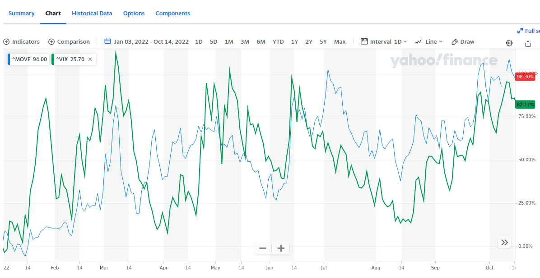Expand chart to full screen
This screenshot has width=540, height=278.
coord(528,31)
